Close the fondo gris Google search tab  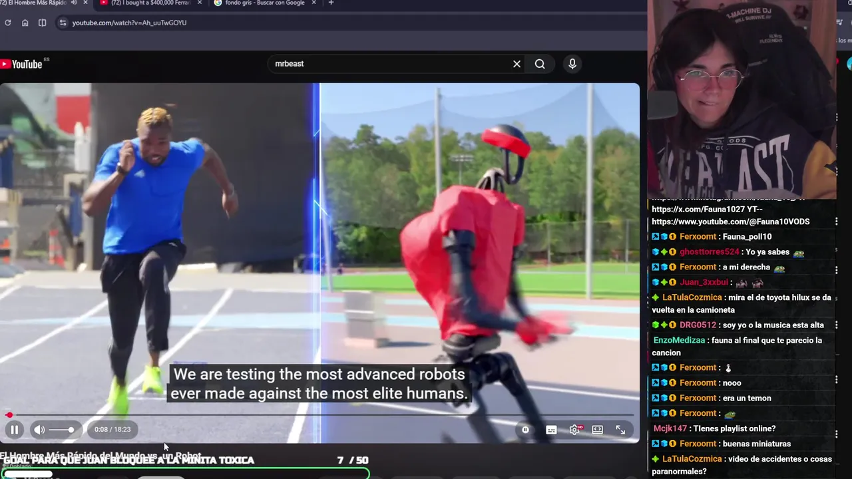pyautogui.click(x=314, y=3)
